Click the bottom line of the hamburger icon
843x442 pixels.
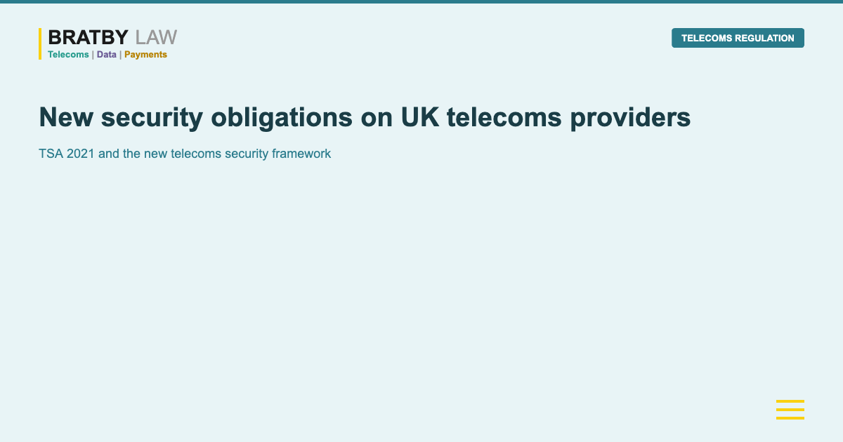tap(790, 418)
